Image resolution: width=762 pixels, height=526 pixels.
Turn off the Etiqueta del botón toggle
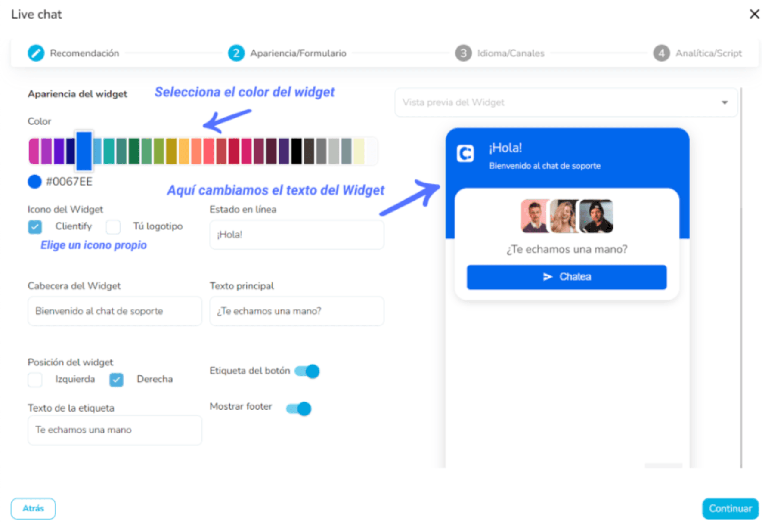(307, 371)
